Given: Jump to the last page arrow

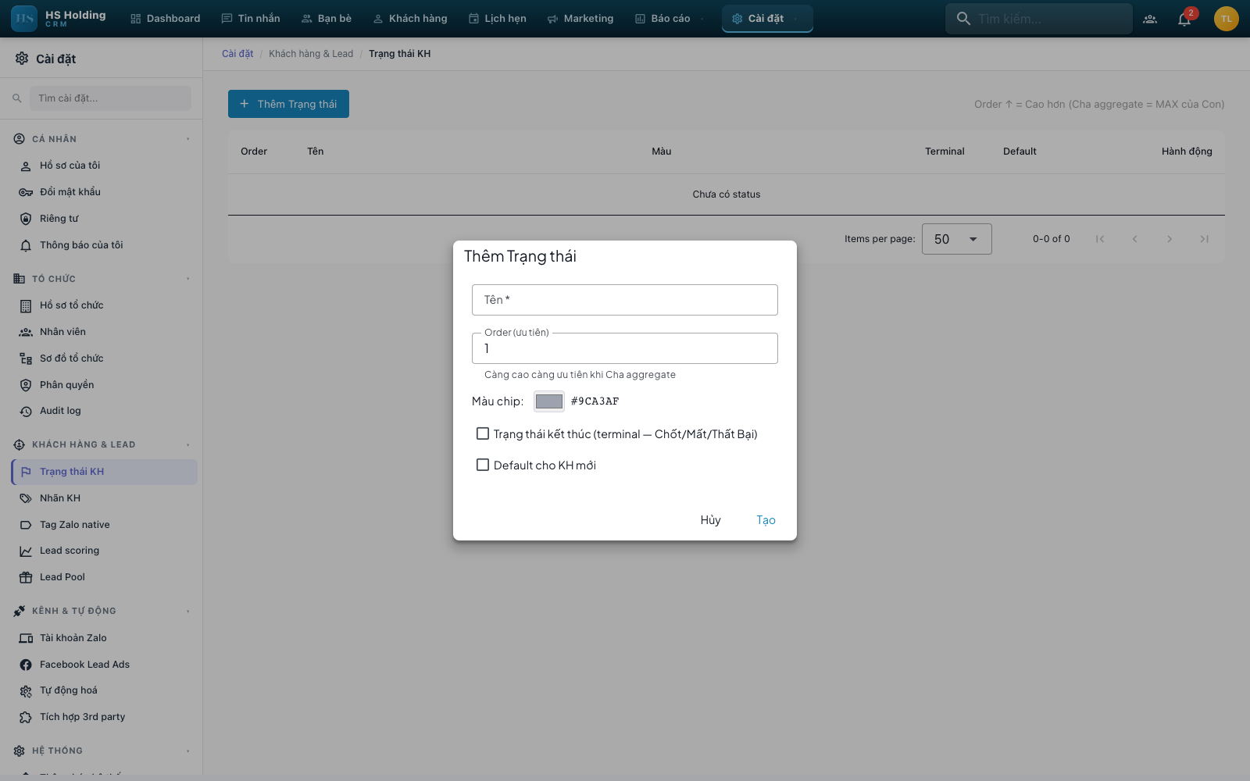Looking at the screenshot, I should pyautogui.click(x=1205, y=239).
